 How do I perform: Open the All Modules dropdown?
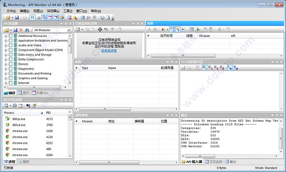click(x=69, y=30)
